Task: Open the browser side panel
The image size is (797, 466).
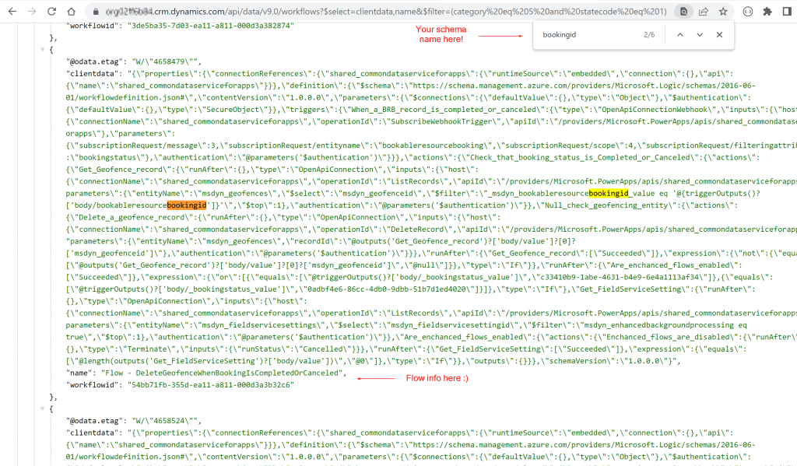Action: click(x=787, y=12)
